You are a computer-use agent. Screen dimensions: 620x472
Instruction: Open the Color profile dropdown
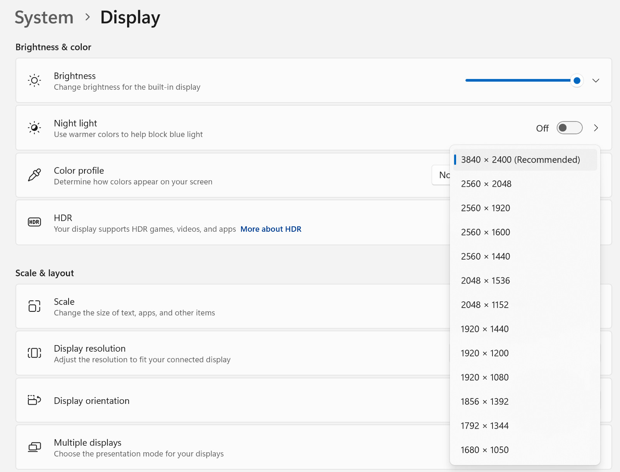pos(441,175)
